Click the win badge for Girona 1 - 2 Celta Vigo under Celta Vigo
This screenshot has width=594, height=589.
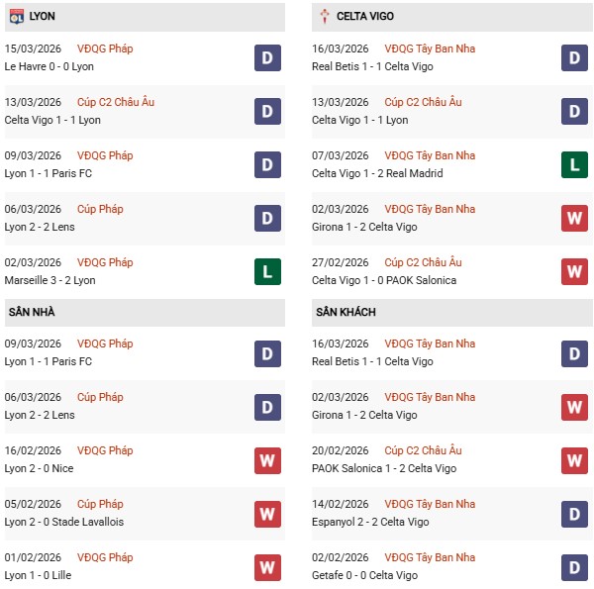[575, 219]
